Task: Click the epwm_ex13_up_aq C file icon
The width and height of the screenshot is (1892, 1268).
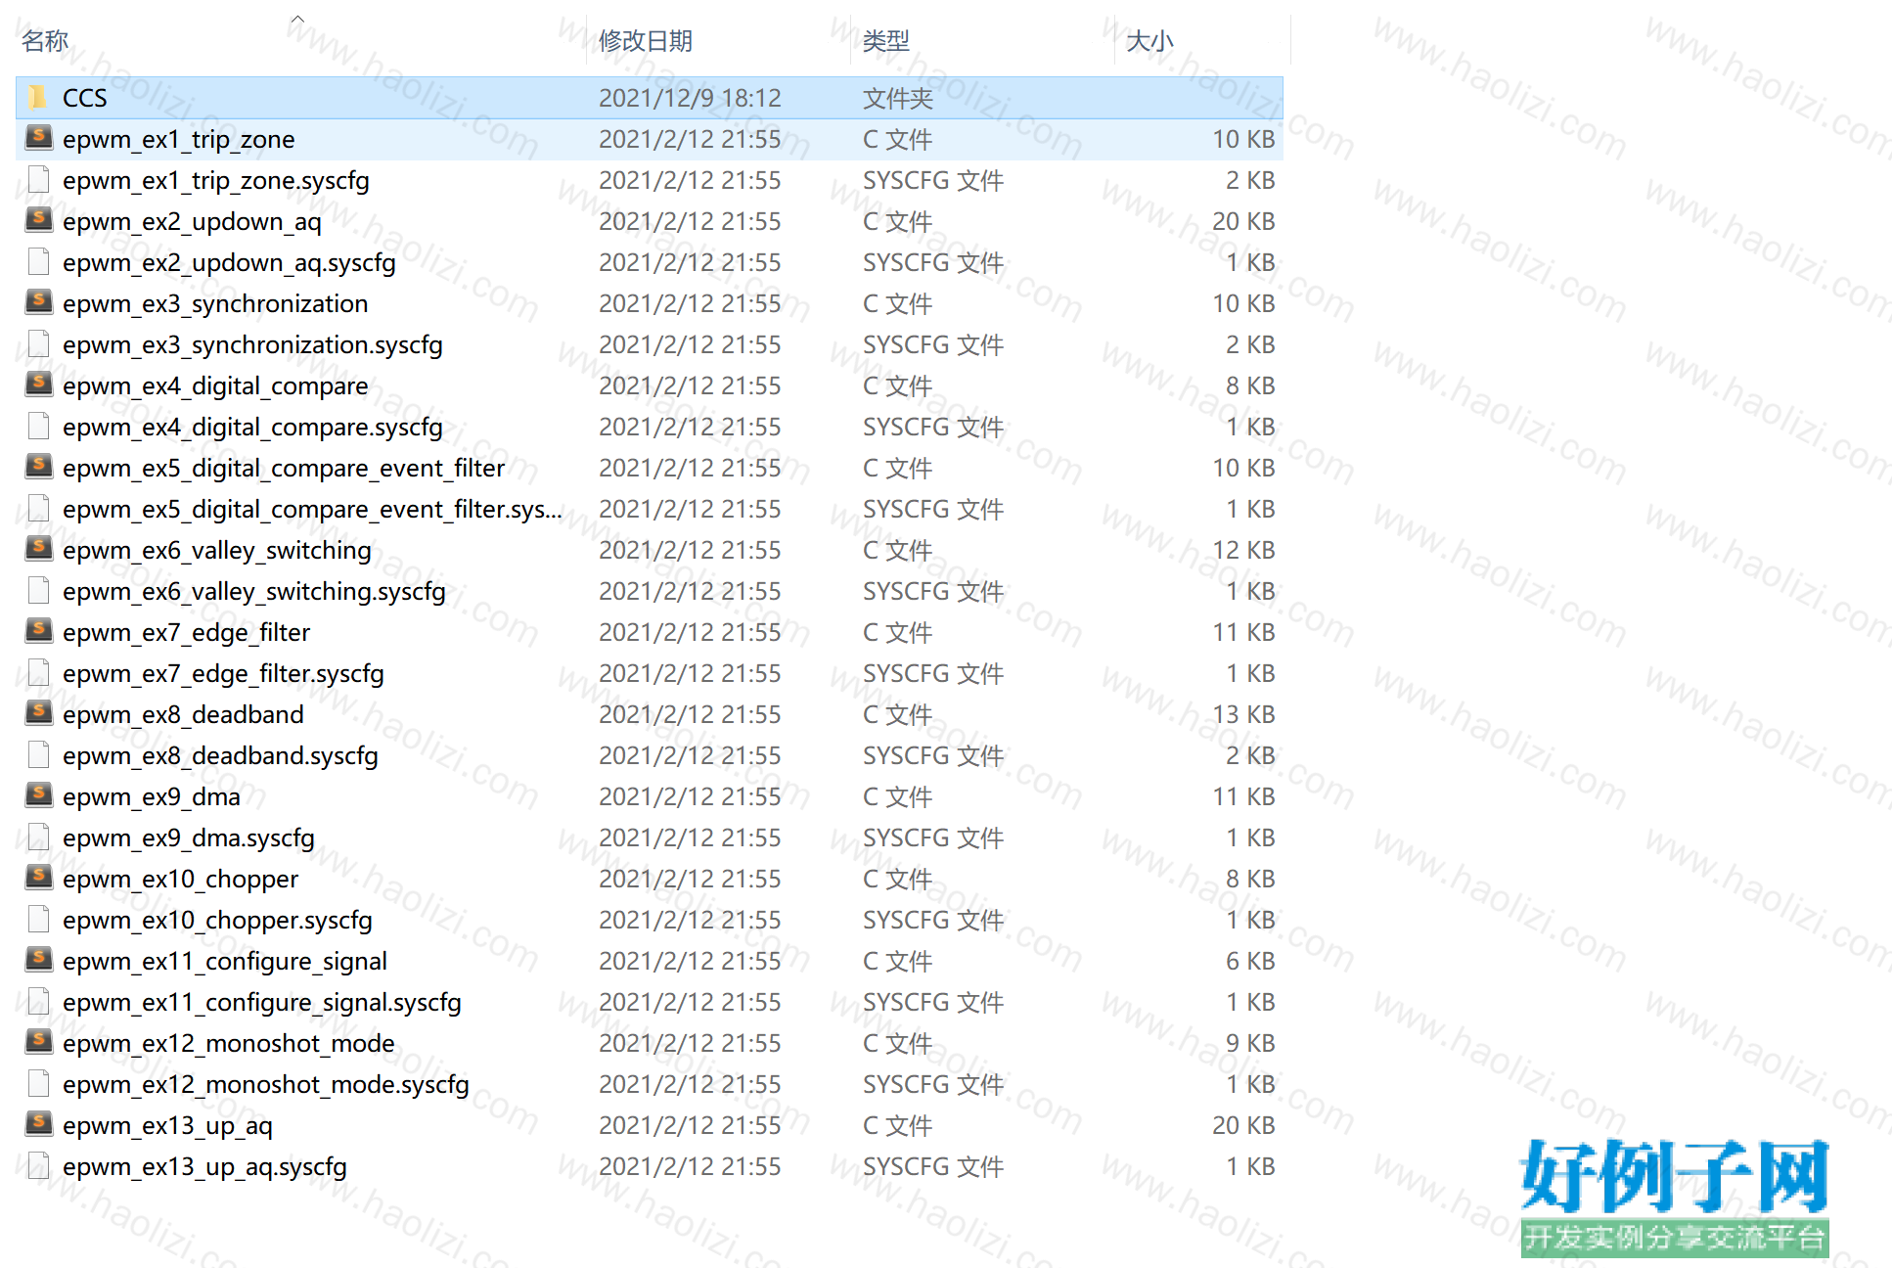Action: click(x=38, y=1124)
